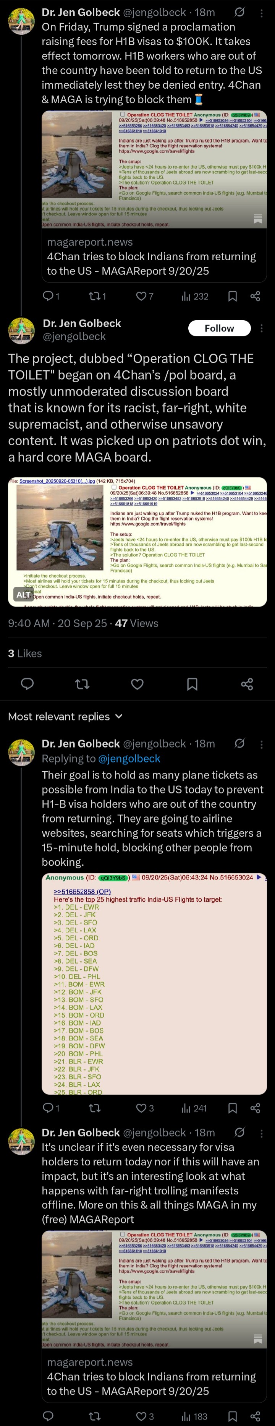Share the top tweet with 232 views
Viewport: 275px width, 1426px height.
(255, 296)
